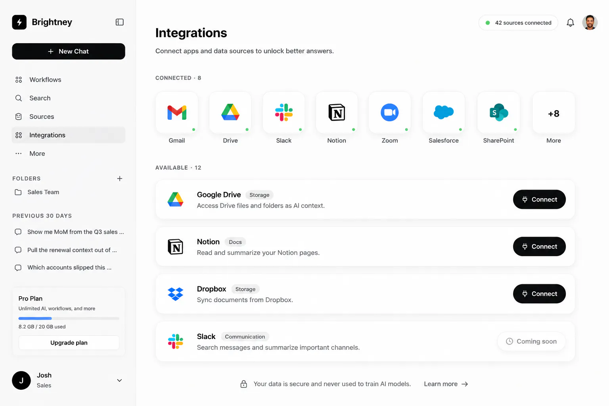Viewport: 609px width, 406px height.
Task: Collapse the sidebar panel icon
Action: click(x=119, y=22)
